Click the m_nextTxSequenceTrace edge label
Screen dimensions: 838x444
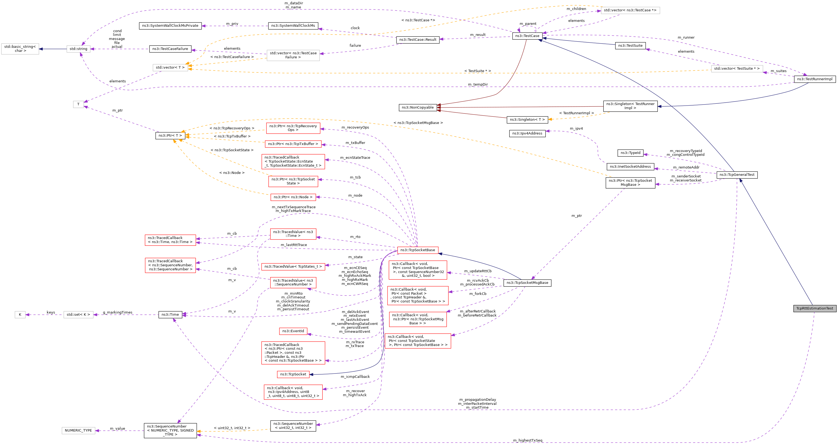tap(294, 207)
